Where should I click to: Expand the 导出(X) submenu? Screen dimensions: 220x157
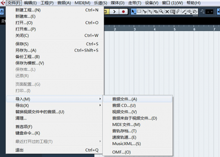point(55,106)
